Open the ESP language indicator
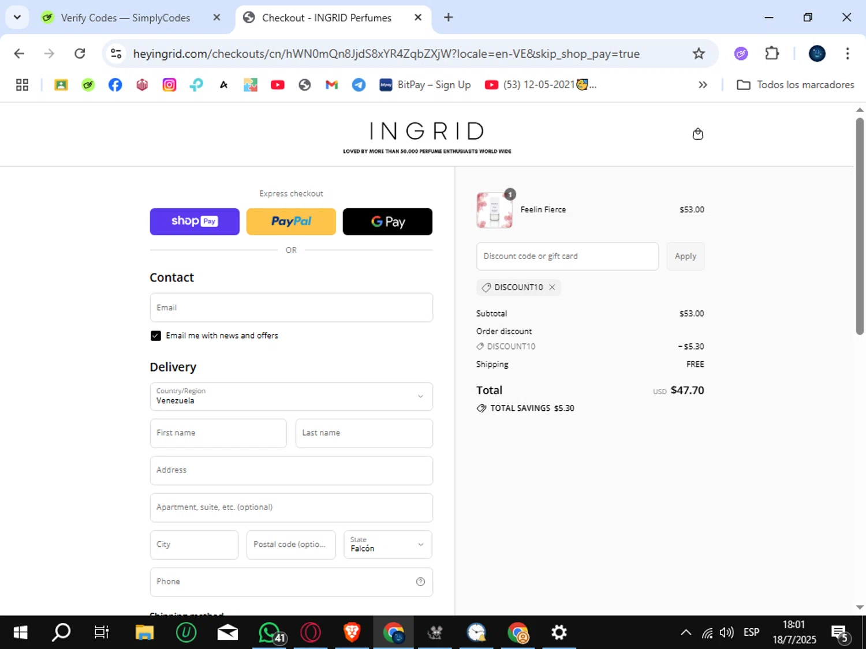Screen dimensions: 866x649 (751, 633)
